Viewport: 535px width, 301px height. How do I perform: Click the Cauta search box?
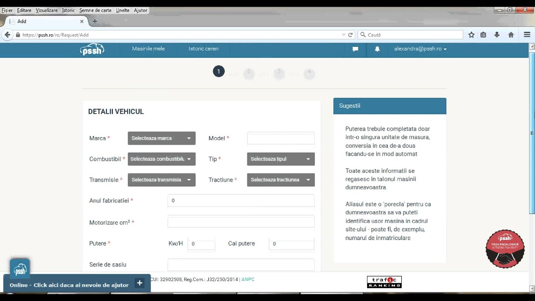pos(411,35)
